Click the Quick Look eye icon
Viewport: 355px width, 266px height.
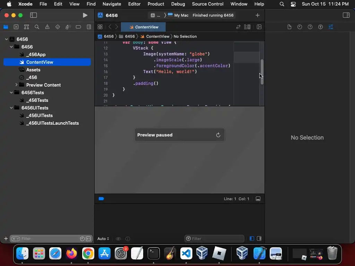click(x=118, y=239)
